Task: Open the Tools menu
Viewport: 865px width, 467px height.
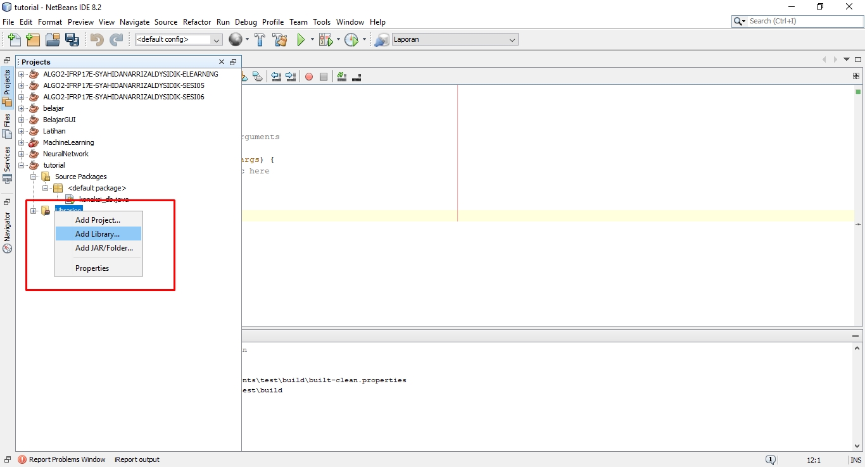Action: click(322, 22)
